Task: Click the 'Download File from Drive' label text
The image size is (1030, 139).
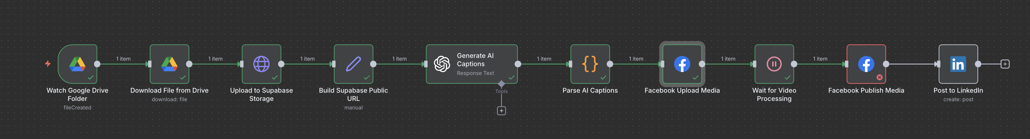Action: pos(170,90)
